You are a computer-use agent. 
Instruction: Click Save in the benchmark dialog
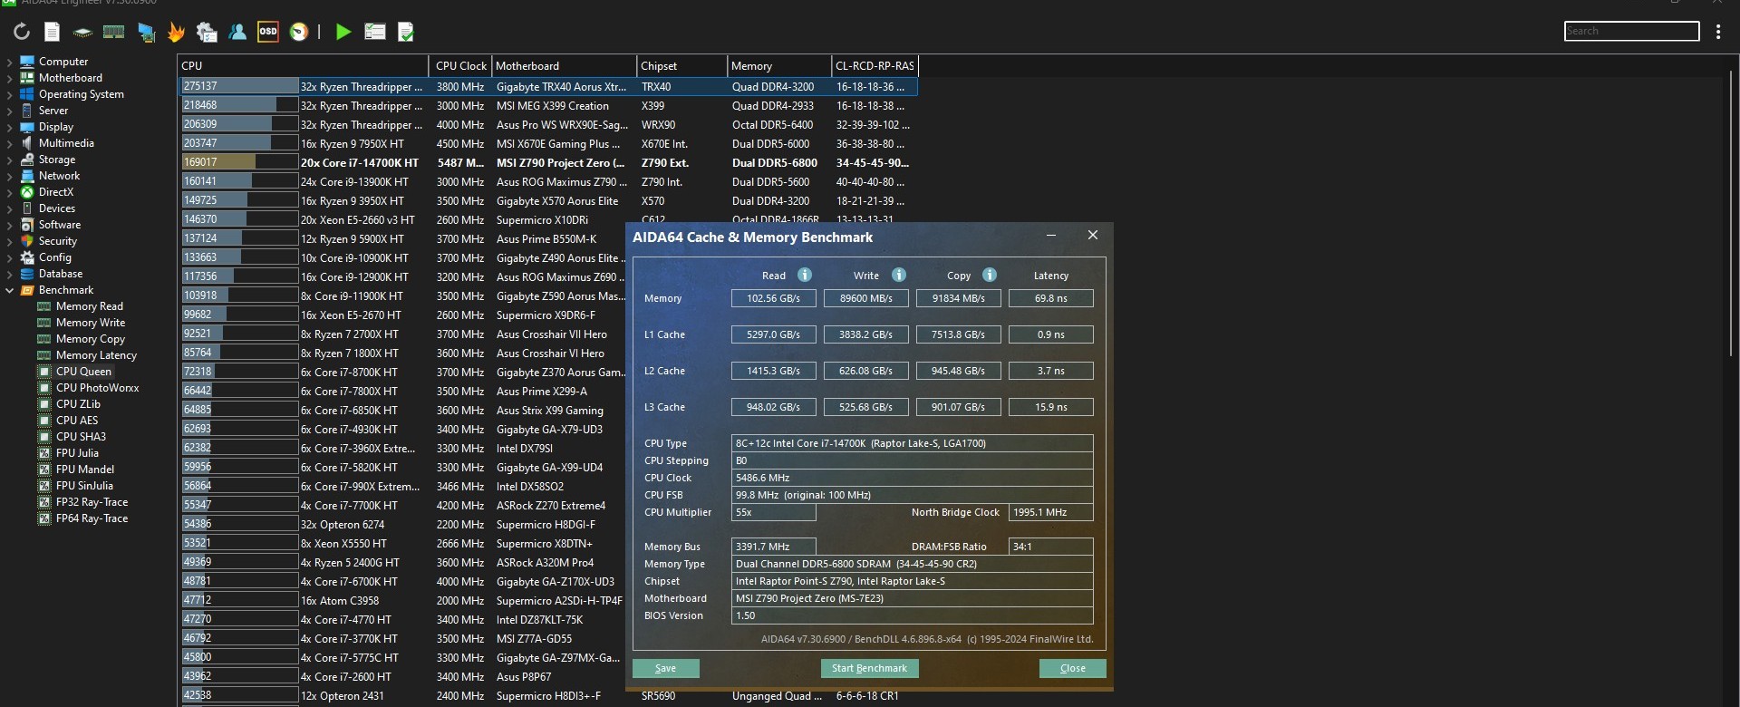click(666, 668)
